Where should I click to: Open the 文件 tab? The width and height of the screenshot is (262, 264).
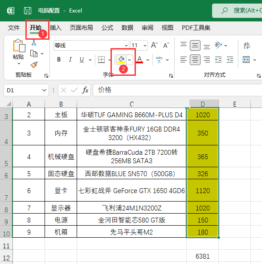(x=14, y=28)
